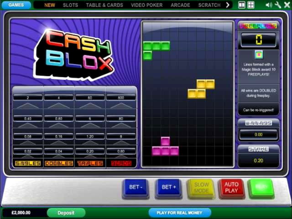Click the 60 triples payout value
The height and width of the screenshot is (219, 292).
[x=90, y=98]
